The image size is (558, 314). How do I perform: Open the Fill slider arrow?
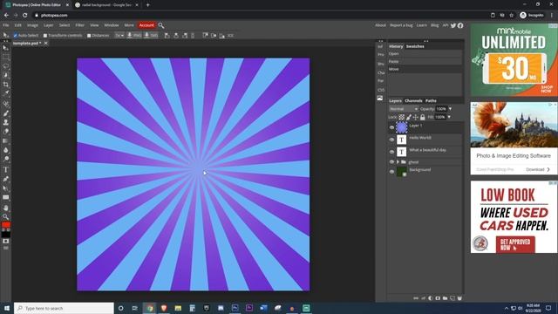[x=449, y=117]
